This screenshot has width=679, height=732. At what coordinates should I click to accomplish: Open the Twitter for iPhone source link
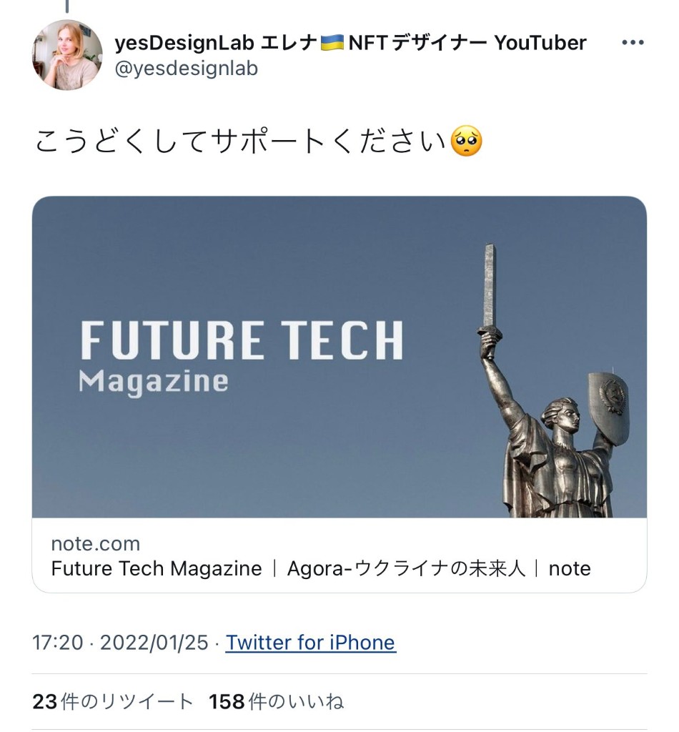click(x=310, y=643)
